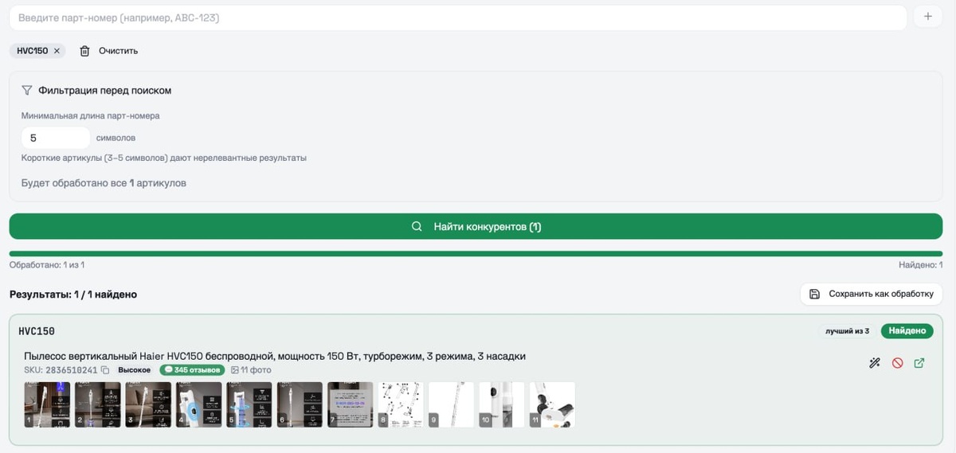Open product photo thumbnail 5
Screen dimensions: 956x453
(249, 404)
